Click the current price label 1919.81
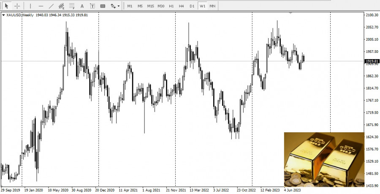Image resolution: width=380 pixels, height=194 pixels. click(x=372, y=61)
